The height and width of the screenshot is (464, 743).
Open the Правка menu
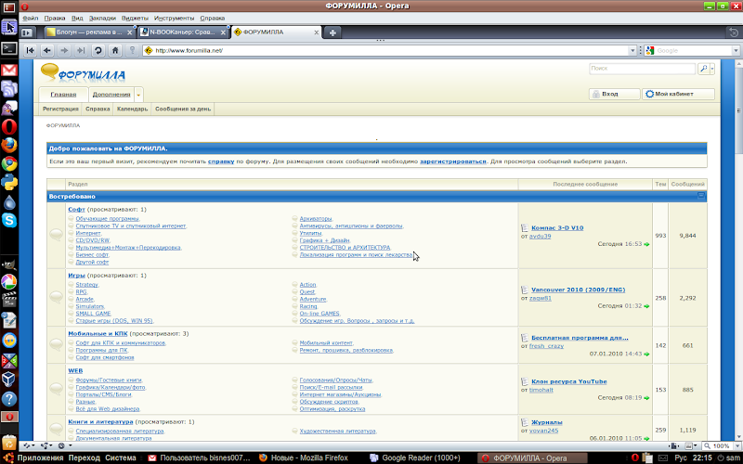55,18
